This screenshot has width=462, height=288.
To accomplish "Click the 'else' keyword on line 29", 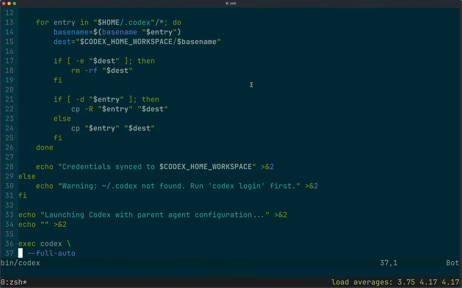I will point(27,176).
